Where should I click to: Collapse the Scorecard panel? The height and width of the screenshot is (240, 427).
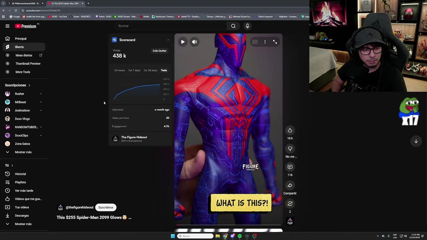pos(168,40)
